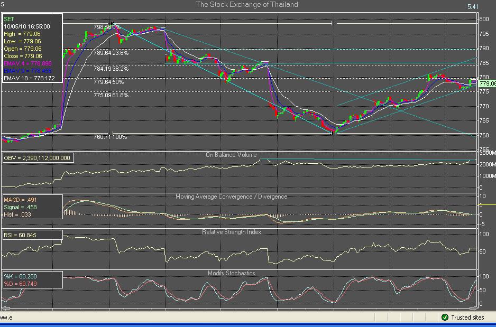Click the Fibonacci label "789.64 23.6%"
This screenshot has width=496, height=327.
coord(111,53)
